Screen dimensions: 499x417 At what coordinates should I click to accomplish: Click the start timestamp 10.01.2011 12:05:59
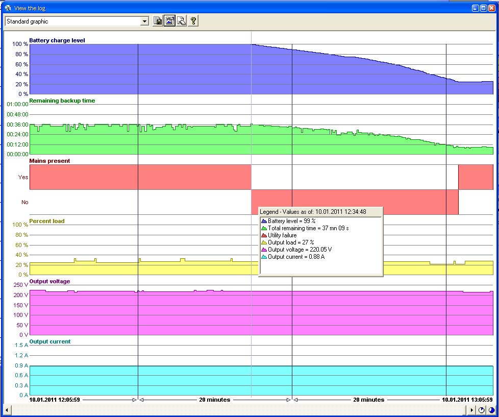tap(55, 400)
